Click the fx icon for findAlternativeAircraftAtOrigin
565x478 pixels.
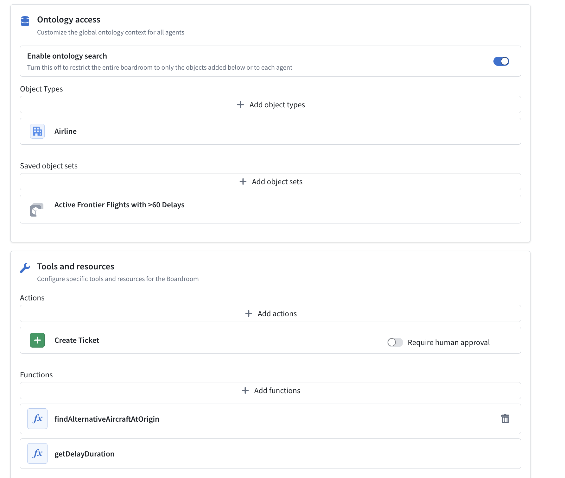[x=37, y=419]
